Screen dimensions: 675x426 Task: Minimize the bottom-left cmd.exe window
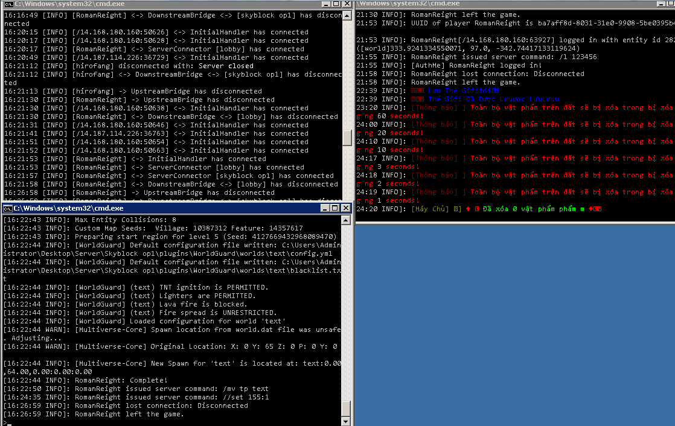[x=325, y=208]
